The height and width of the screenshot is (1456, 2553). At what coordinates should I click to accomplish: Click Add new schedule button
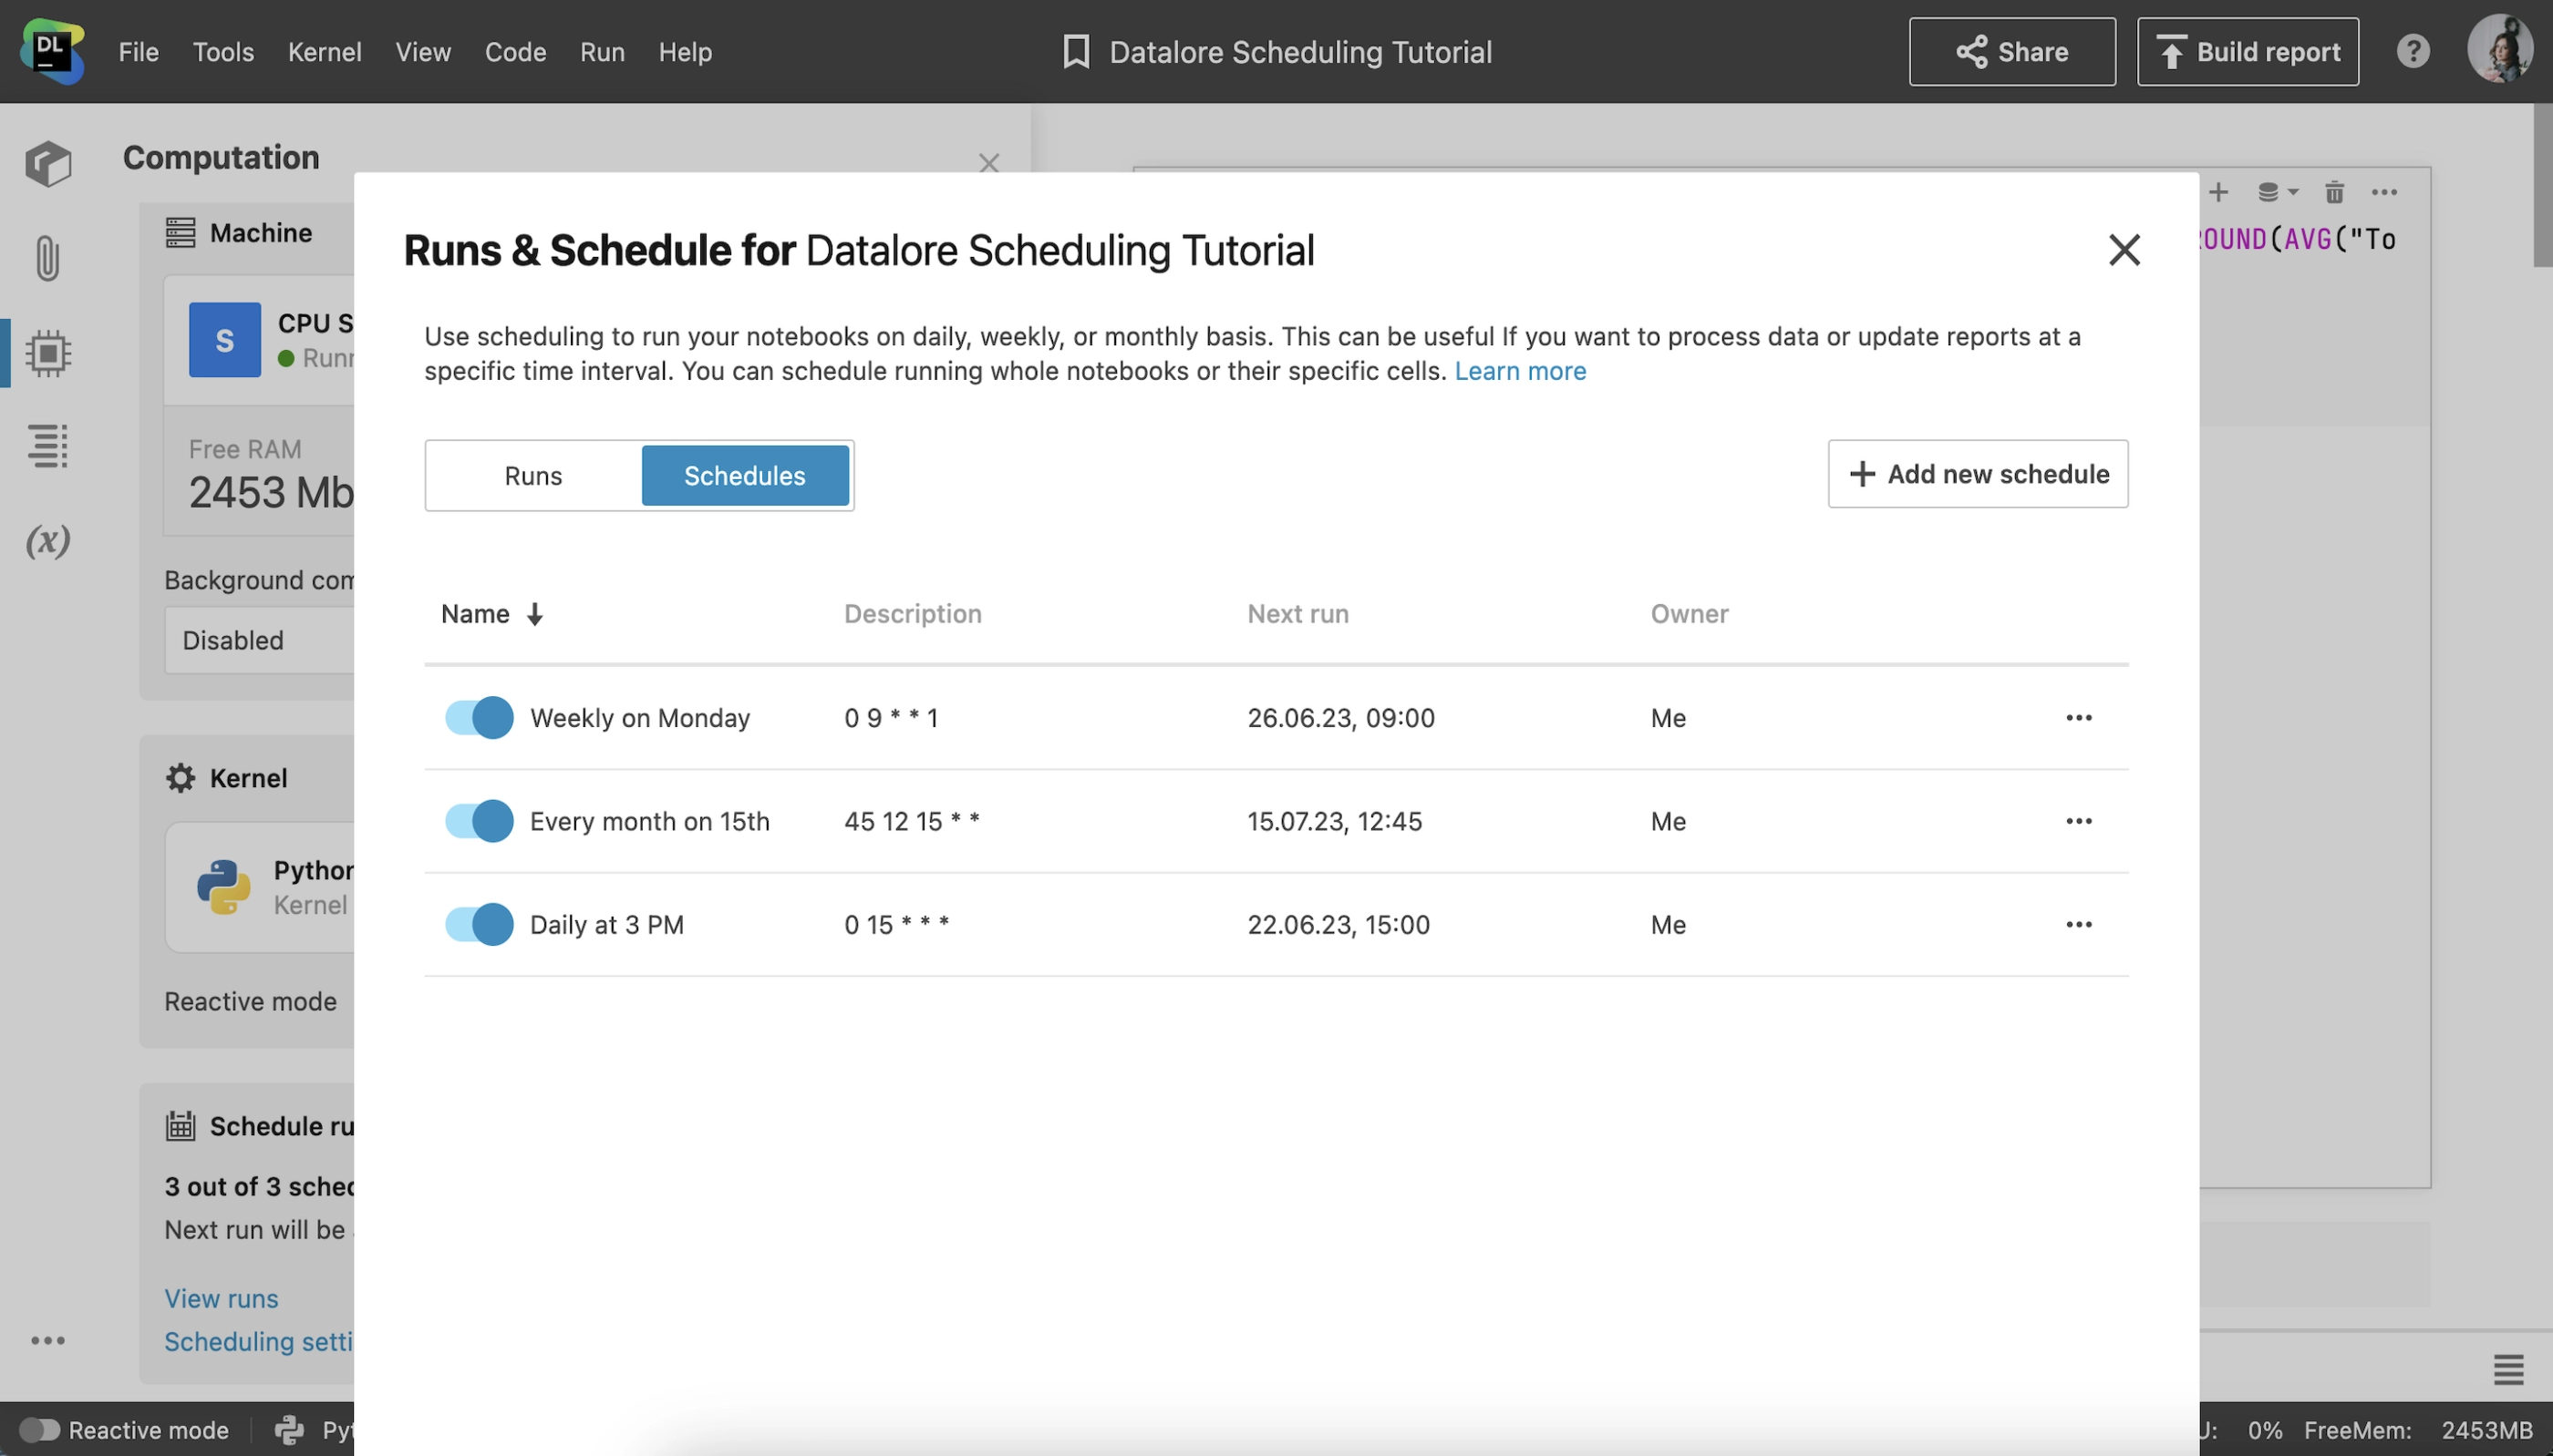(x=1978, y=474)
